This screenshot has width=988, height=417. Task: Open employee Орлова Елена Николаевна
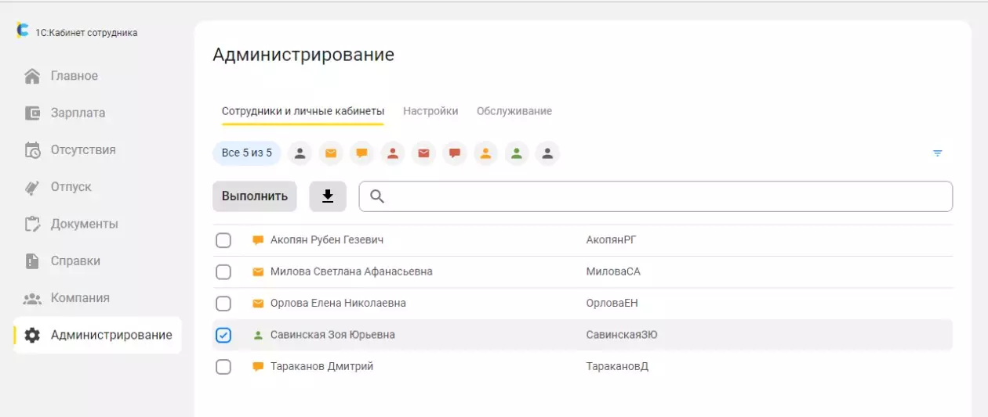click(338, 303)
